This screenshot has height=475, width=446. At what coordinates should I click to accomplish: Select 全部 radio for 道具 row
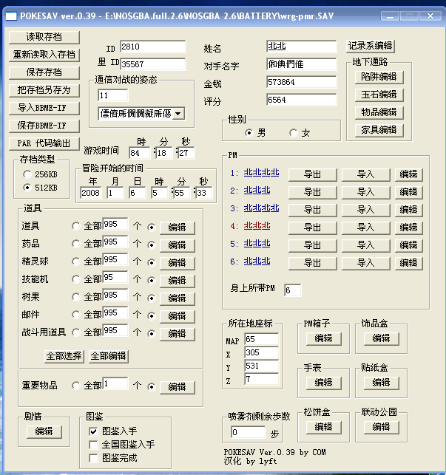pos(76,226)
